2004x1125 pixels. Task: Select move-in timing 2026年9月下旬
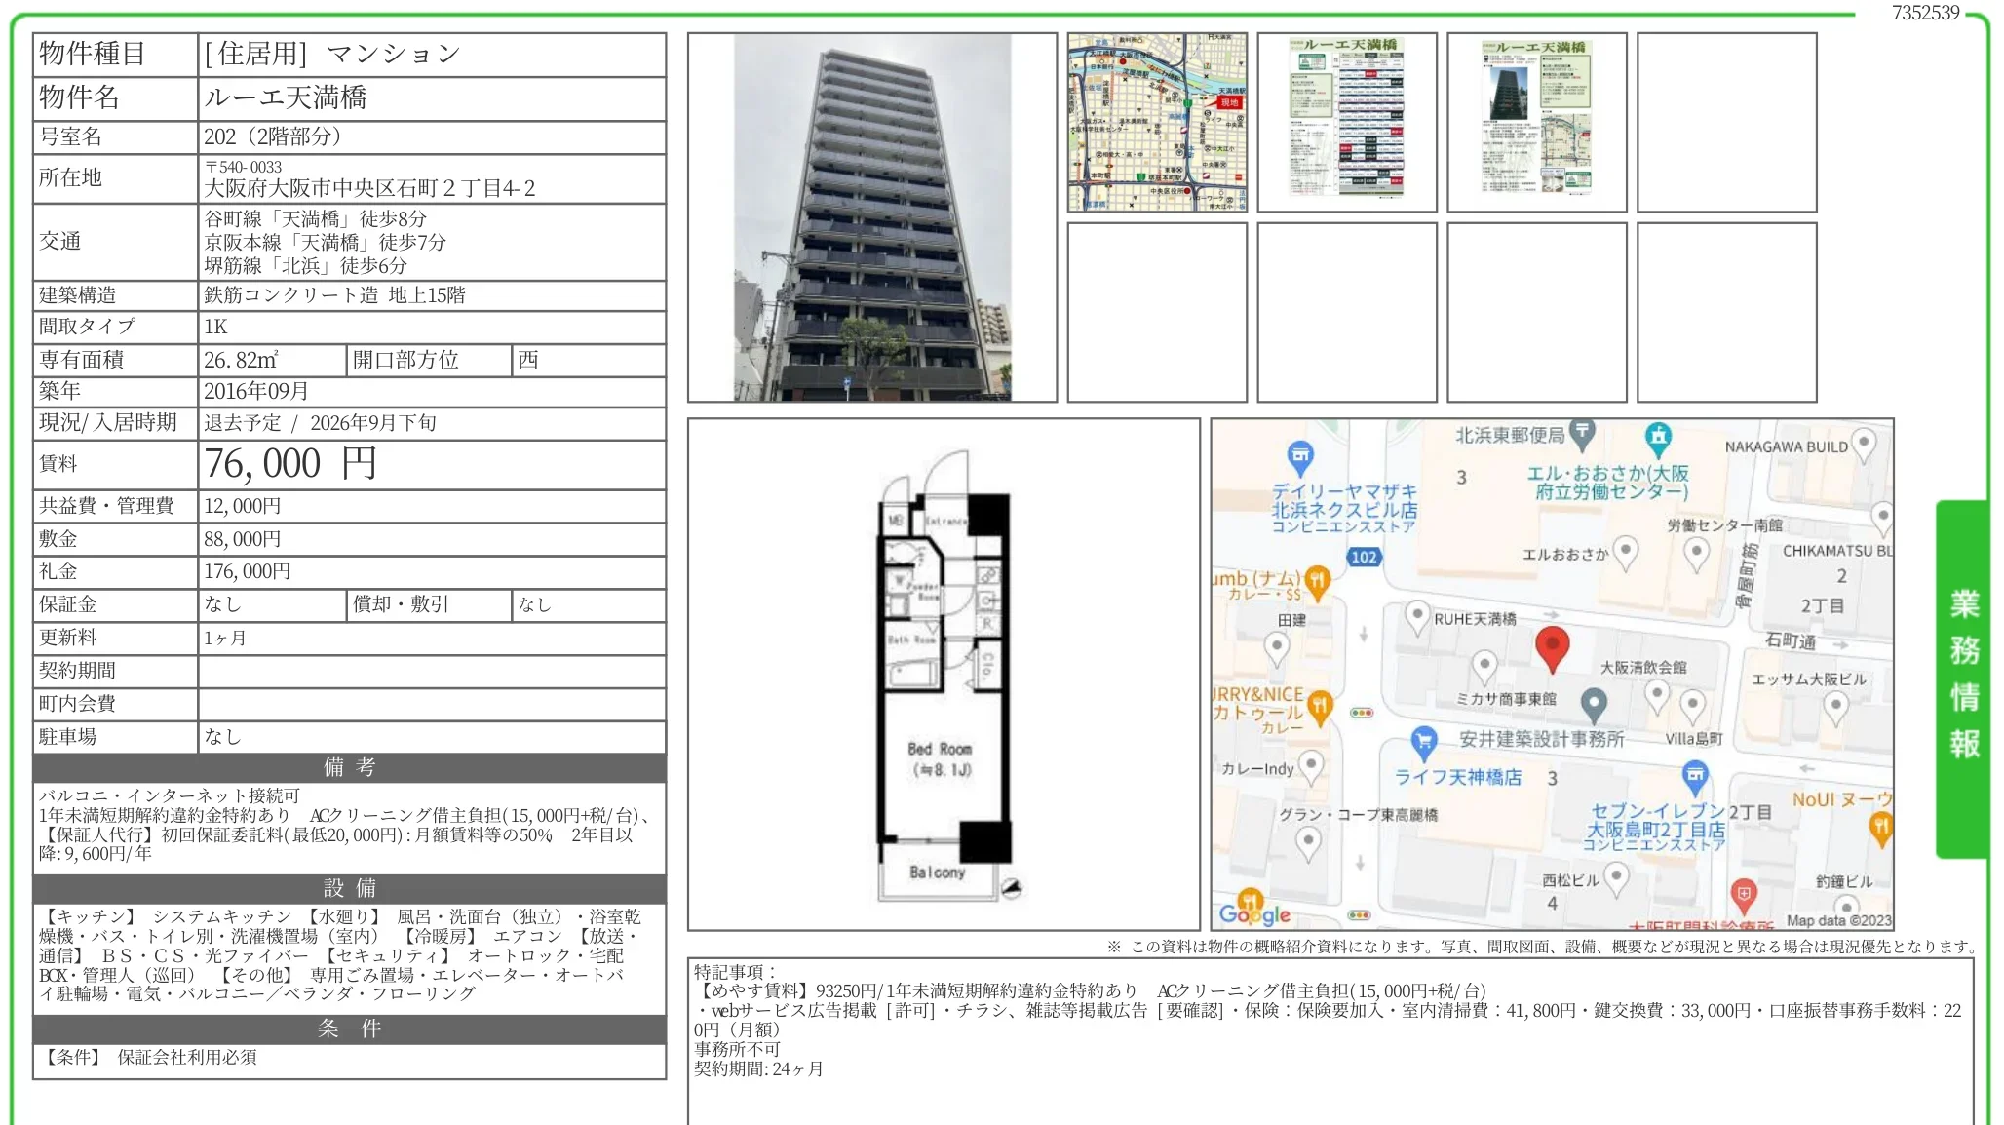pyautogui.click(x=373, y=423)
